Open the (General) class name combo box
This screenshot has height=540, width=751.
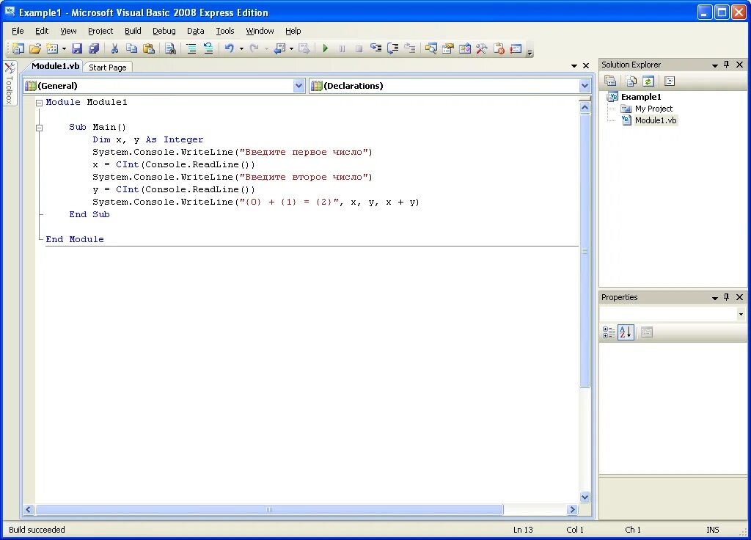pos(164,86)
